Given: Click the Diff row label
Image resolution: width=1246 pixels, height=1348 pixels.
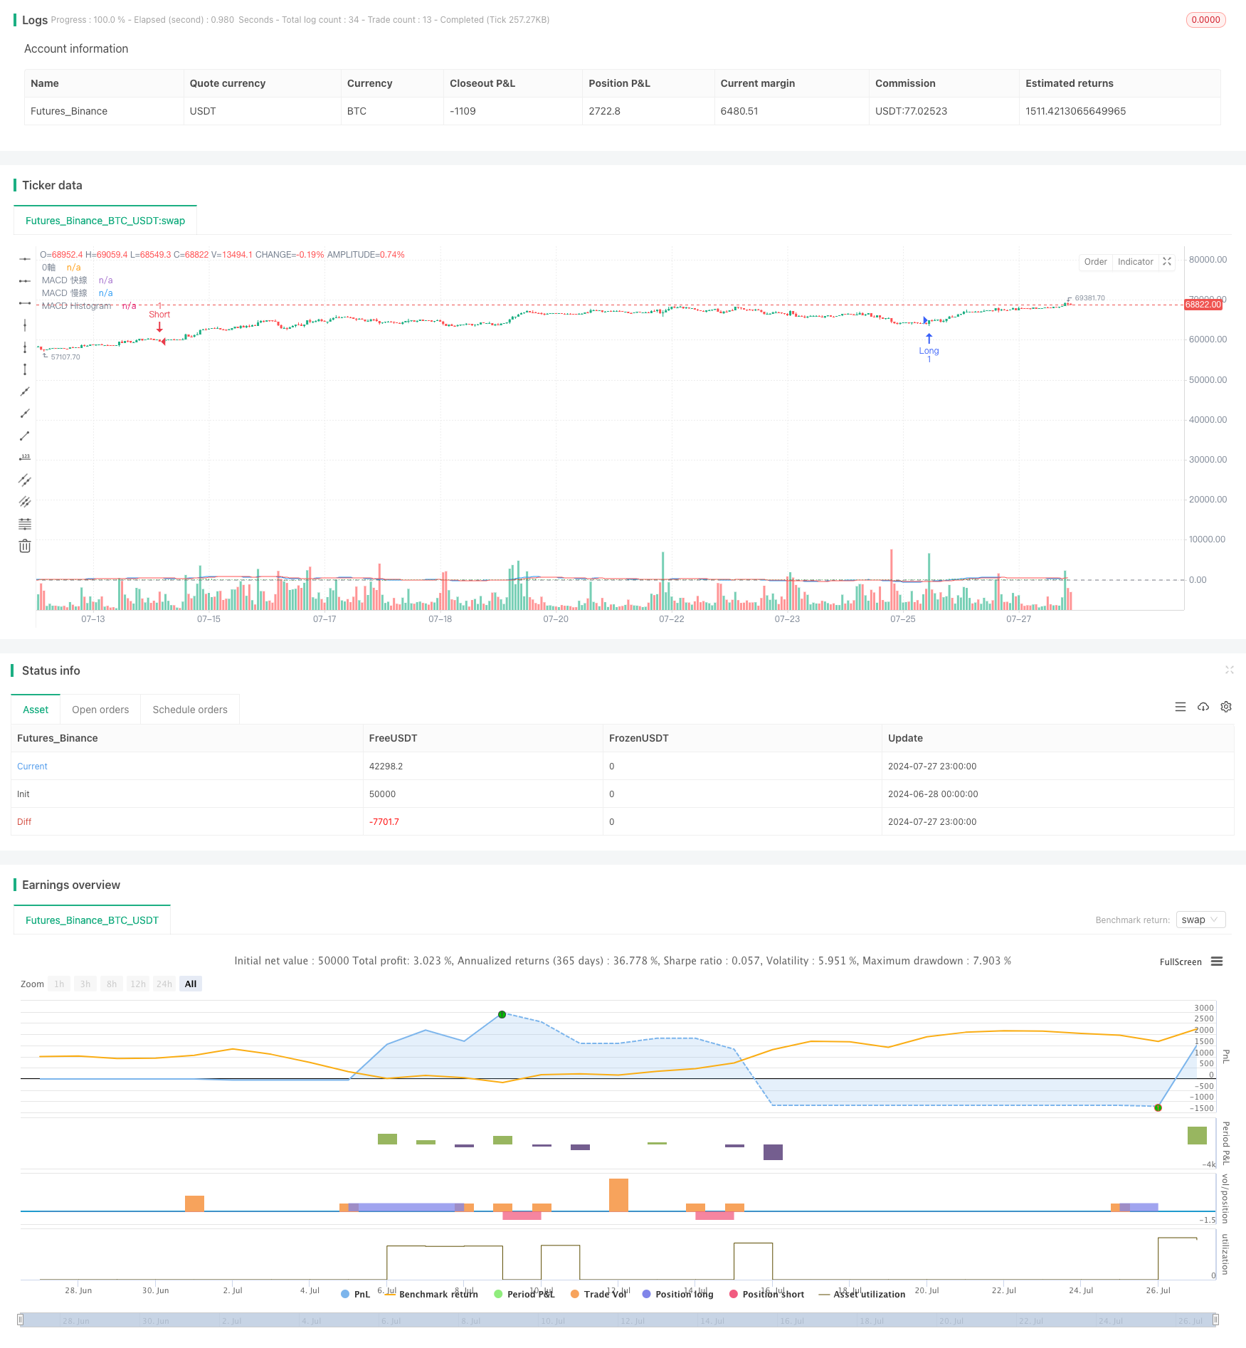Looking at the screenshot, I should [x=24, y=821].
